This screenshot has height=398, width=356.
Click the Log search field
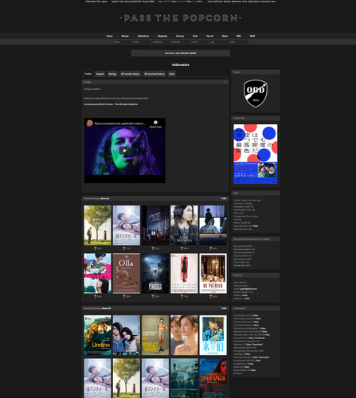pos(219,42)
